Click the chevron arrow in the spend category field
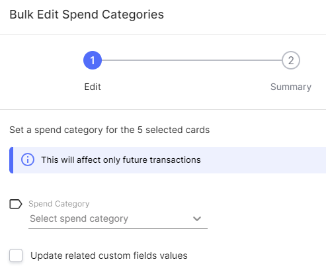This screenshot has width=326, height=276. pyautogui.click(x=197, y=218)
